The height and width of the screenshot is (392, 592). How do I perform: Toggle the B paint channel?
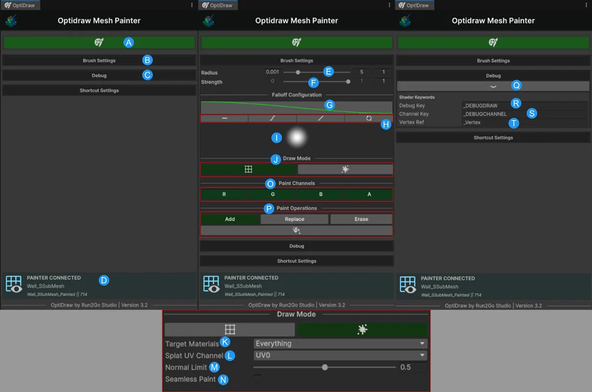point(321,195)
